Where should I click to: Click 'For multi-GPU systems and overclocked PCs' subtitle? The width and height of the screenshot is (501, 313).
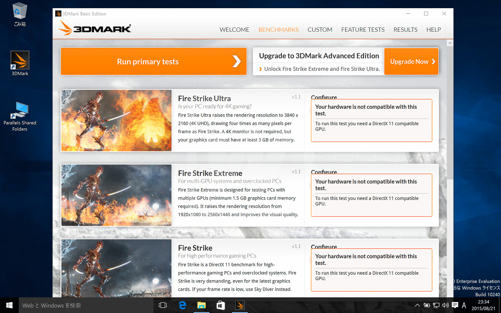click(x=230, y=181)
